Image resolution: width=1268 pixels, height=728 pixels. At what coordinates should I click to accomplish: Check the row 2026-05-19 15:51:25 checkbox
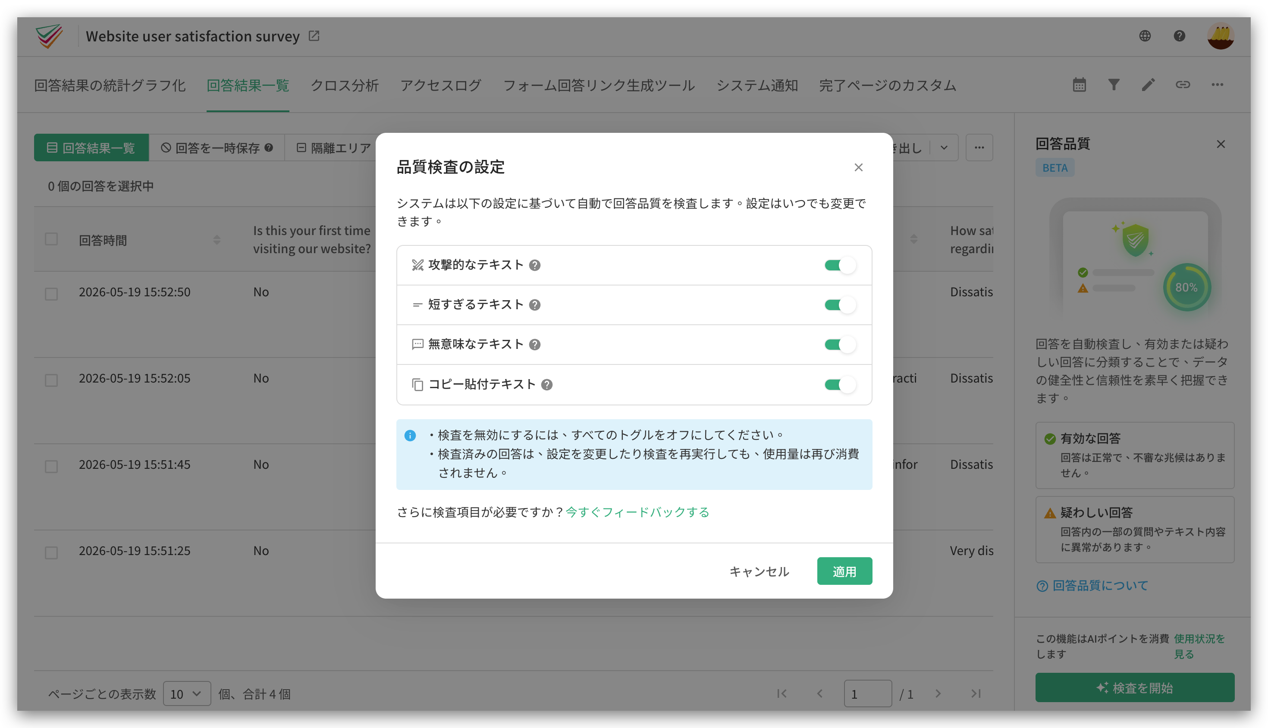pyautogui.click(x=51, y=552)
